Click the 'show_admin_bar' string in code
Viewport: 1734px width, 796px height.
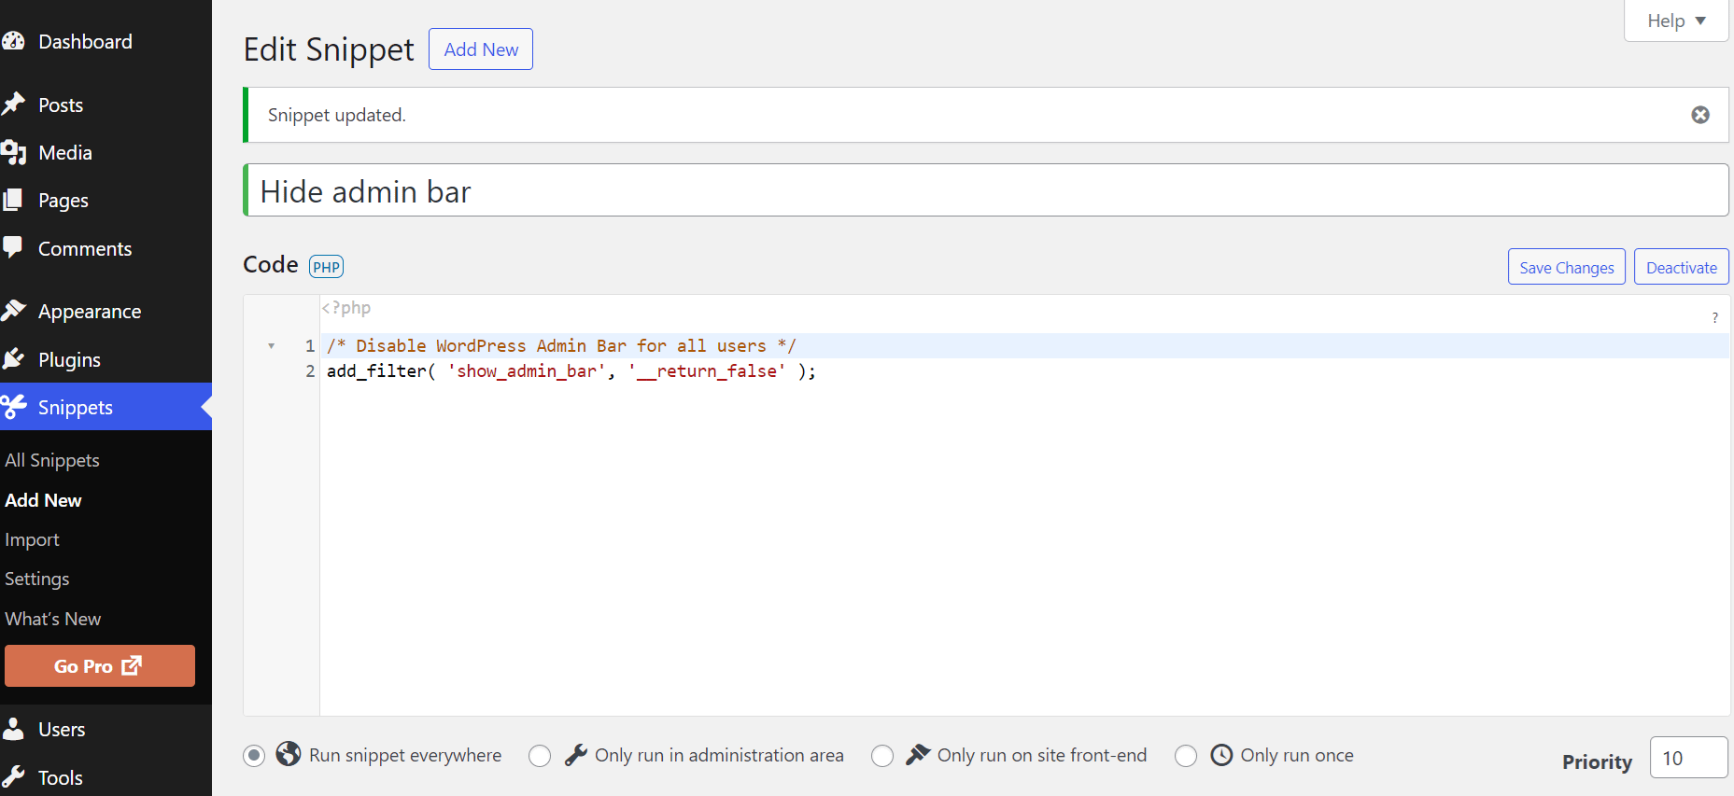click(x=527, y=371)
